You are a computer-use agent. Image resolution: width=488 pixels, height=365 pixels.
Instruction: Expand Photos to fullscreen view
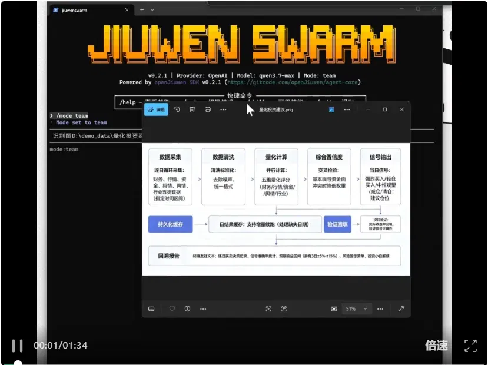pyautogui.click(x=401, y=308)
